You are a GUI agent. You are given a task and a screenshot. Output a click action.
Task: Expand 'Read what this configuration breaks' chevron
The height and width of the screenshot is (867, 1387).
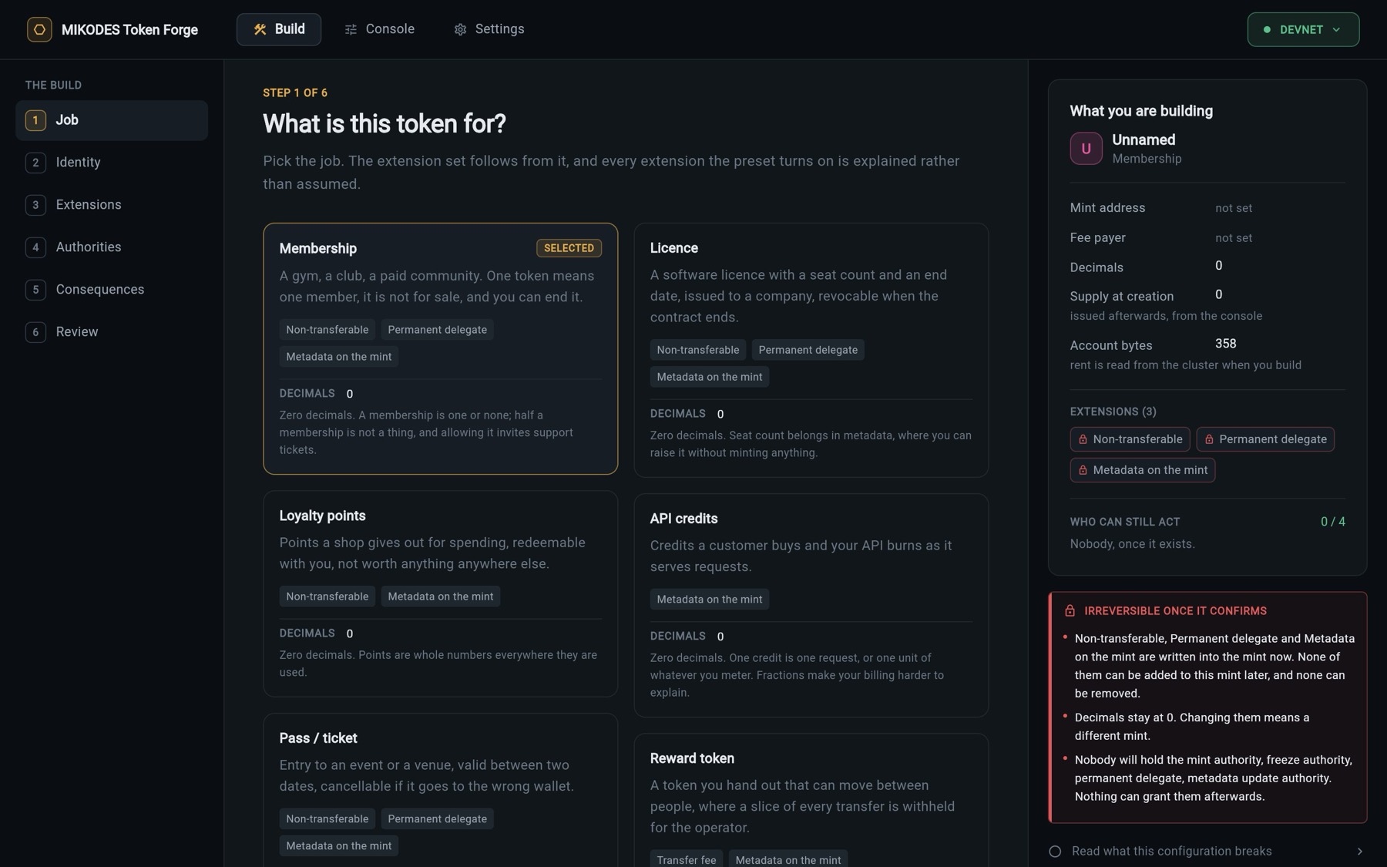[x=1359, y=852]
